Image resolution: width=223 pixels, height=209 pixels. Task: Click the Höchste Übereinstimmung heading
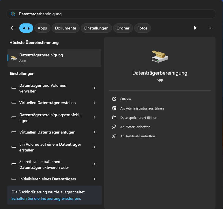coord(34,42)
